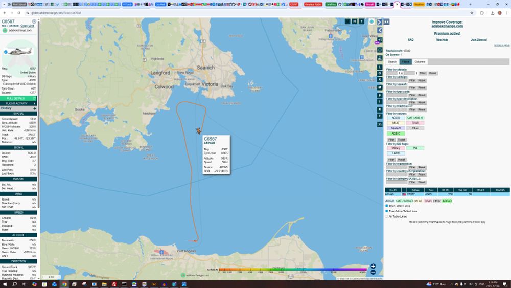The height and width of the screenshot is (288, 511).
Task: Open Windows search from the taskbar
Action: click(x=14, y=284)
